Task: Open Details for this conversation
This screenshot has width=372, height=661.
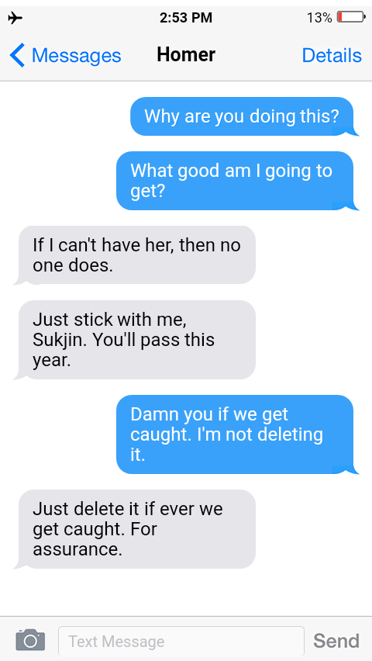Action: pos(332,55)
